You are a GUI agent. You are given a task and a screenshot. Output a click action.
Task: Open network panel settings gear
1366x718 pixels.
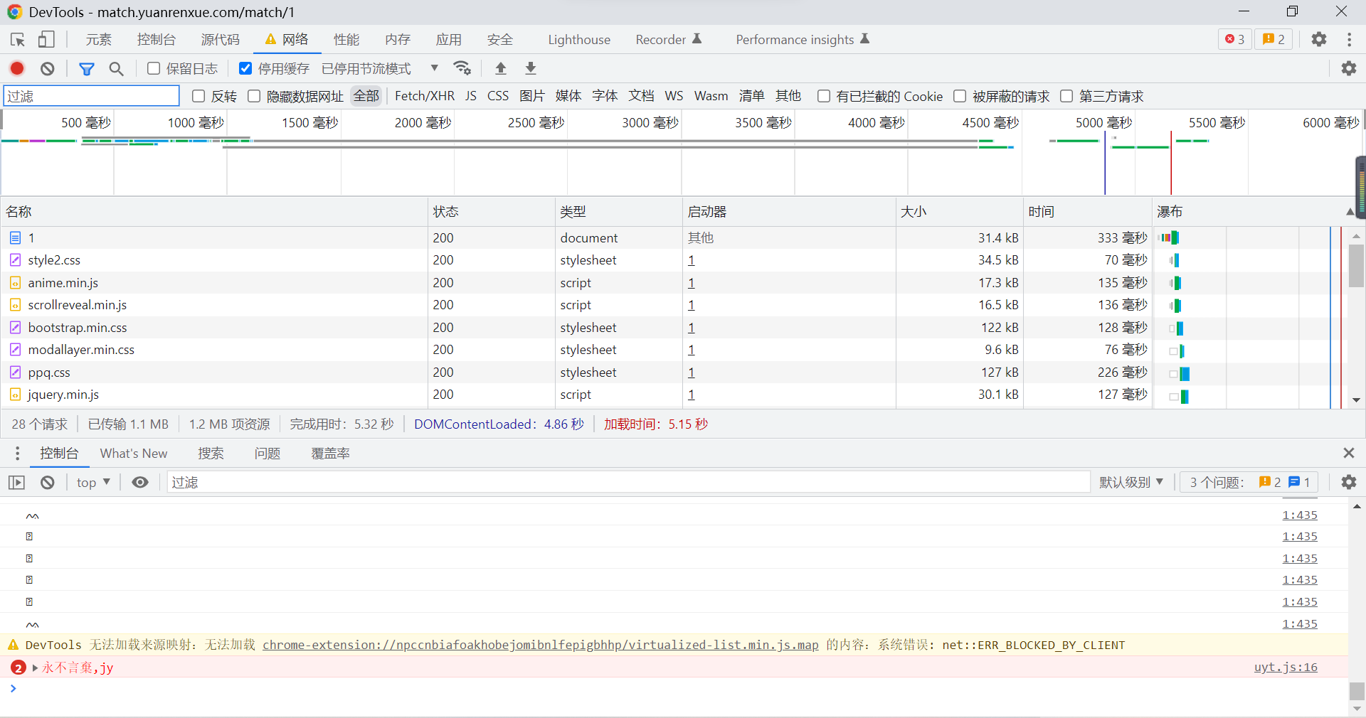[1349, 68]
